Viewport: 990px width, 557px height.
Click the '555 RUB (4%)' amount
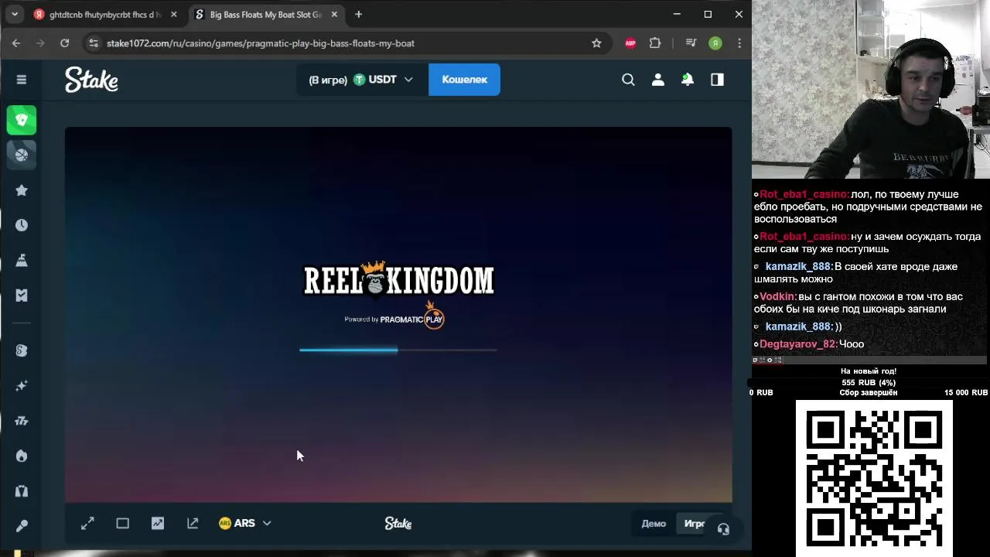[869, 383]
